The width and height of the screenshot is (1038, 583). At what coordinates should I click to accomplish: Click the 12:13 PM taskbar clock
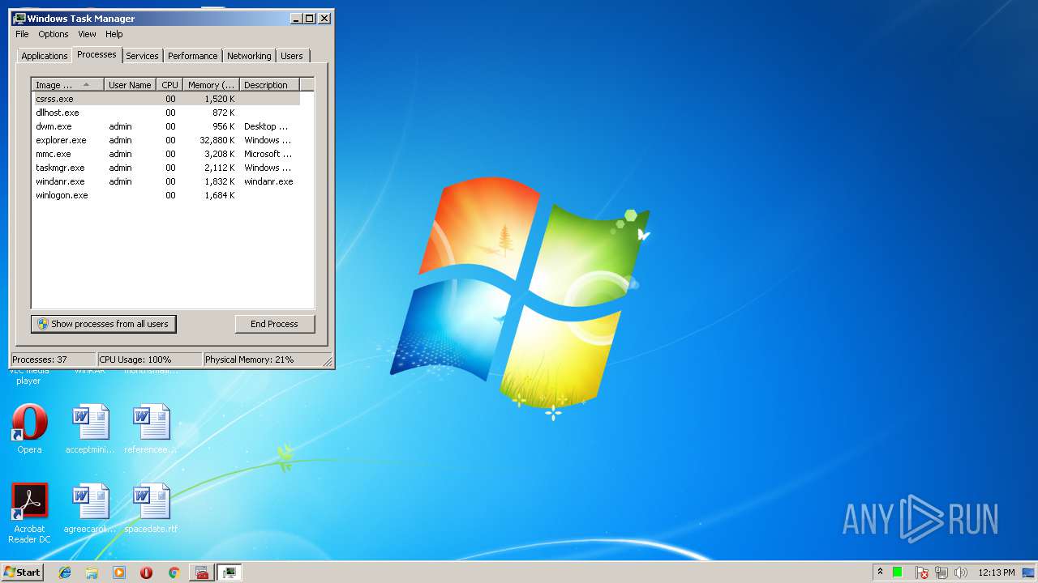(997, 572)
